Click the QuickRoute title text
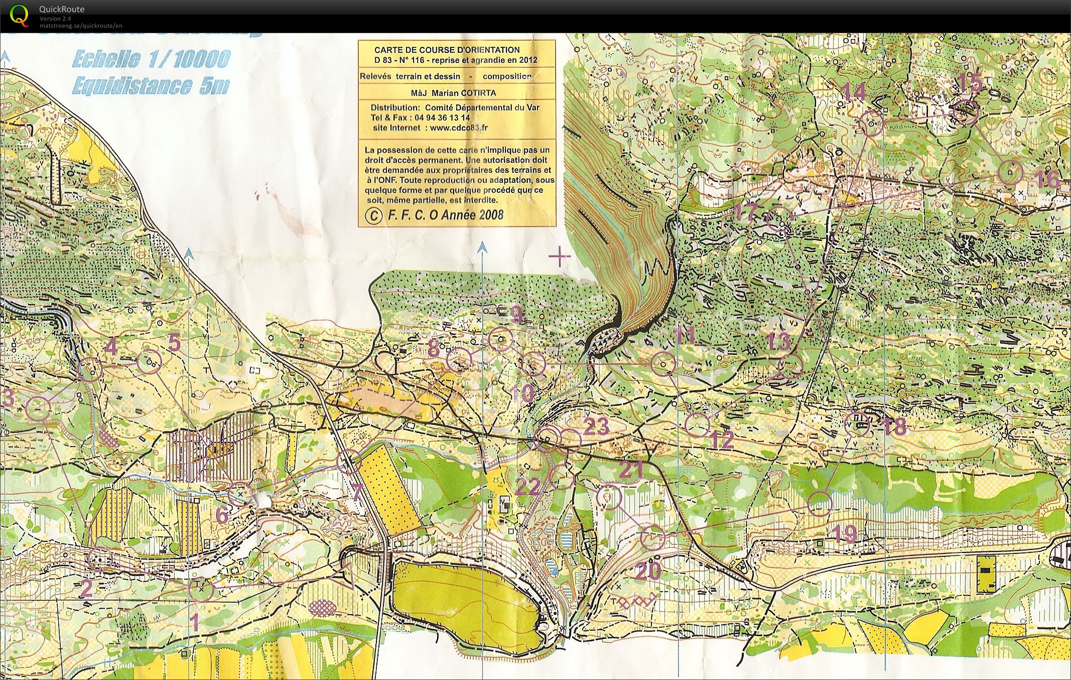The width and height of the screenshot is (1071, 680). point(62,9)
